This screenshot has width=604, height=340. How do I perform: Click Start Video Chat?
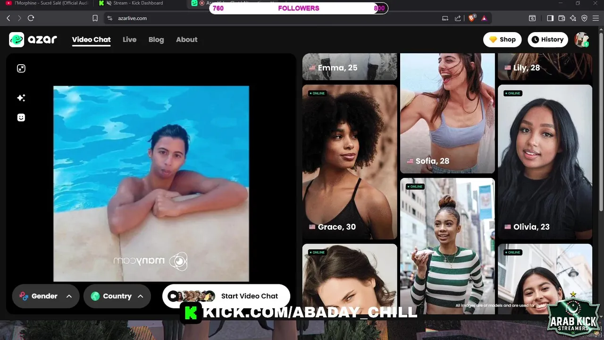(x=226, y=296)
